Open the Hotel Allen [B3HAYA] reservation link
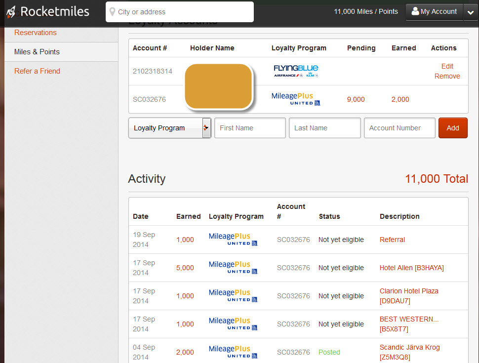 [411, 268]
